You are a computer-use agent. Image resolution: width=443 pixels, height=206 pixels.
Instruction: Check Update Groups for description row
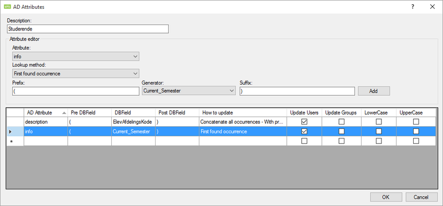[341, 122]
